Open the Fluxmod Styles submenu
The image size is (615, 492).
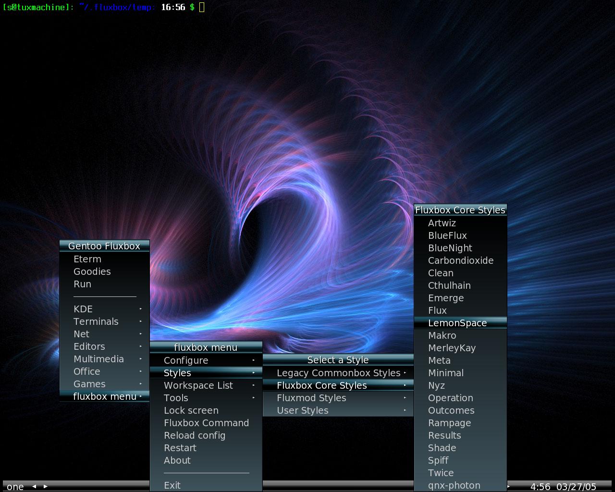pyautogui.click(x=338, y=398)
